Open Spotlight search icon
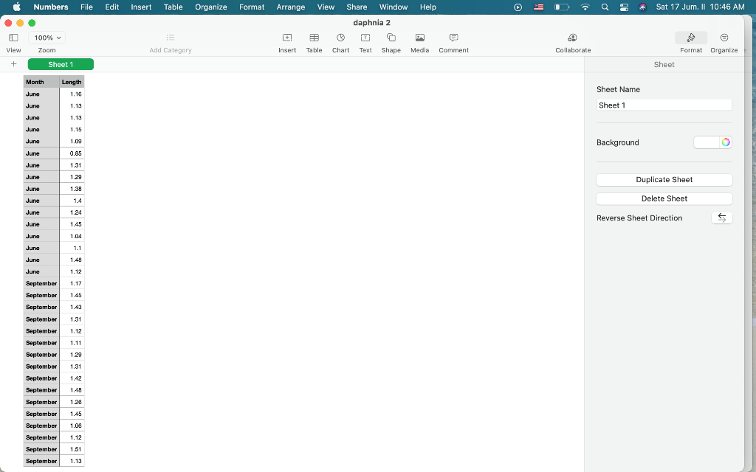Image resolution: width=756 pixels, height=472 pixels. coord(605,7)
